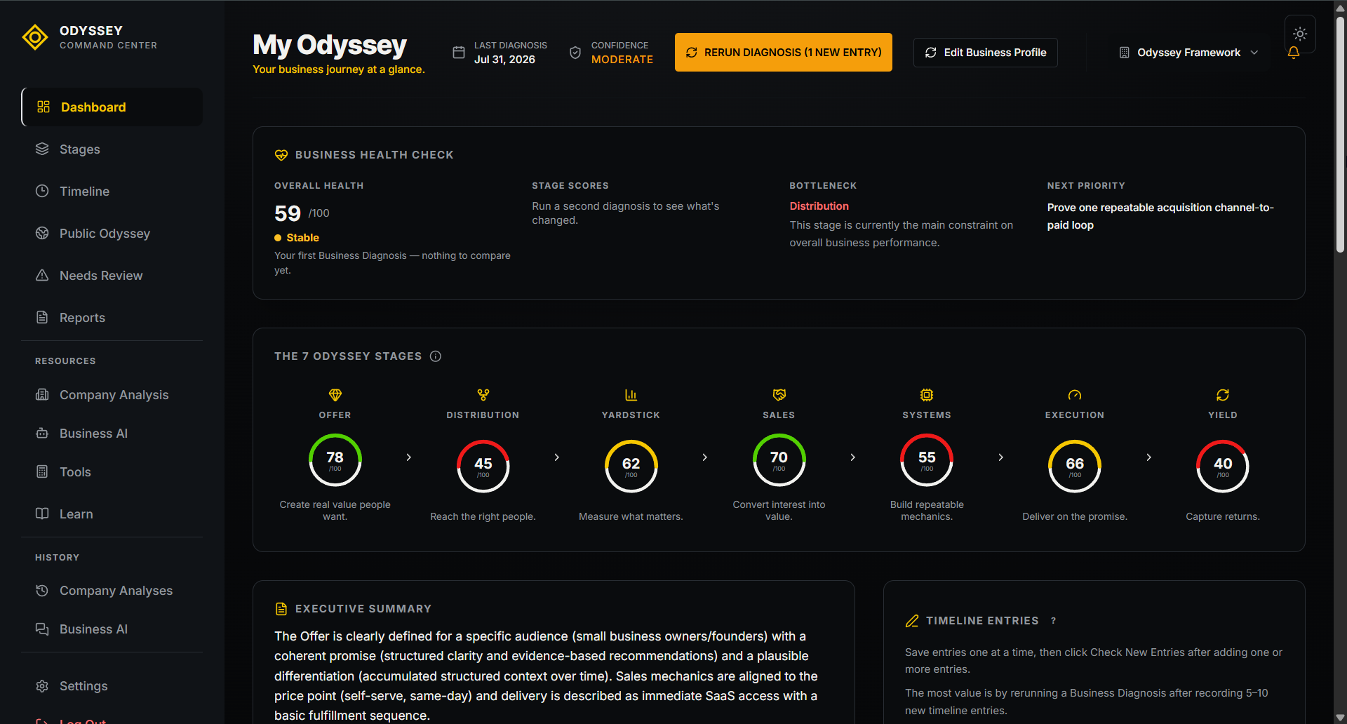Click the calendar icon by Last Diagnosis
Image resolution: width=1347 pixels, height=724 pixels.
(x=459, y=53)
